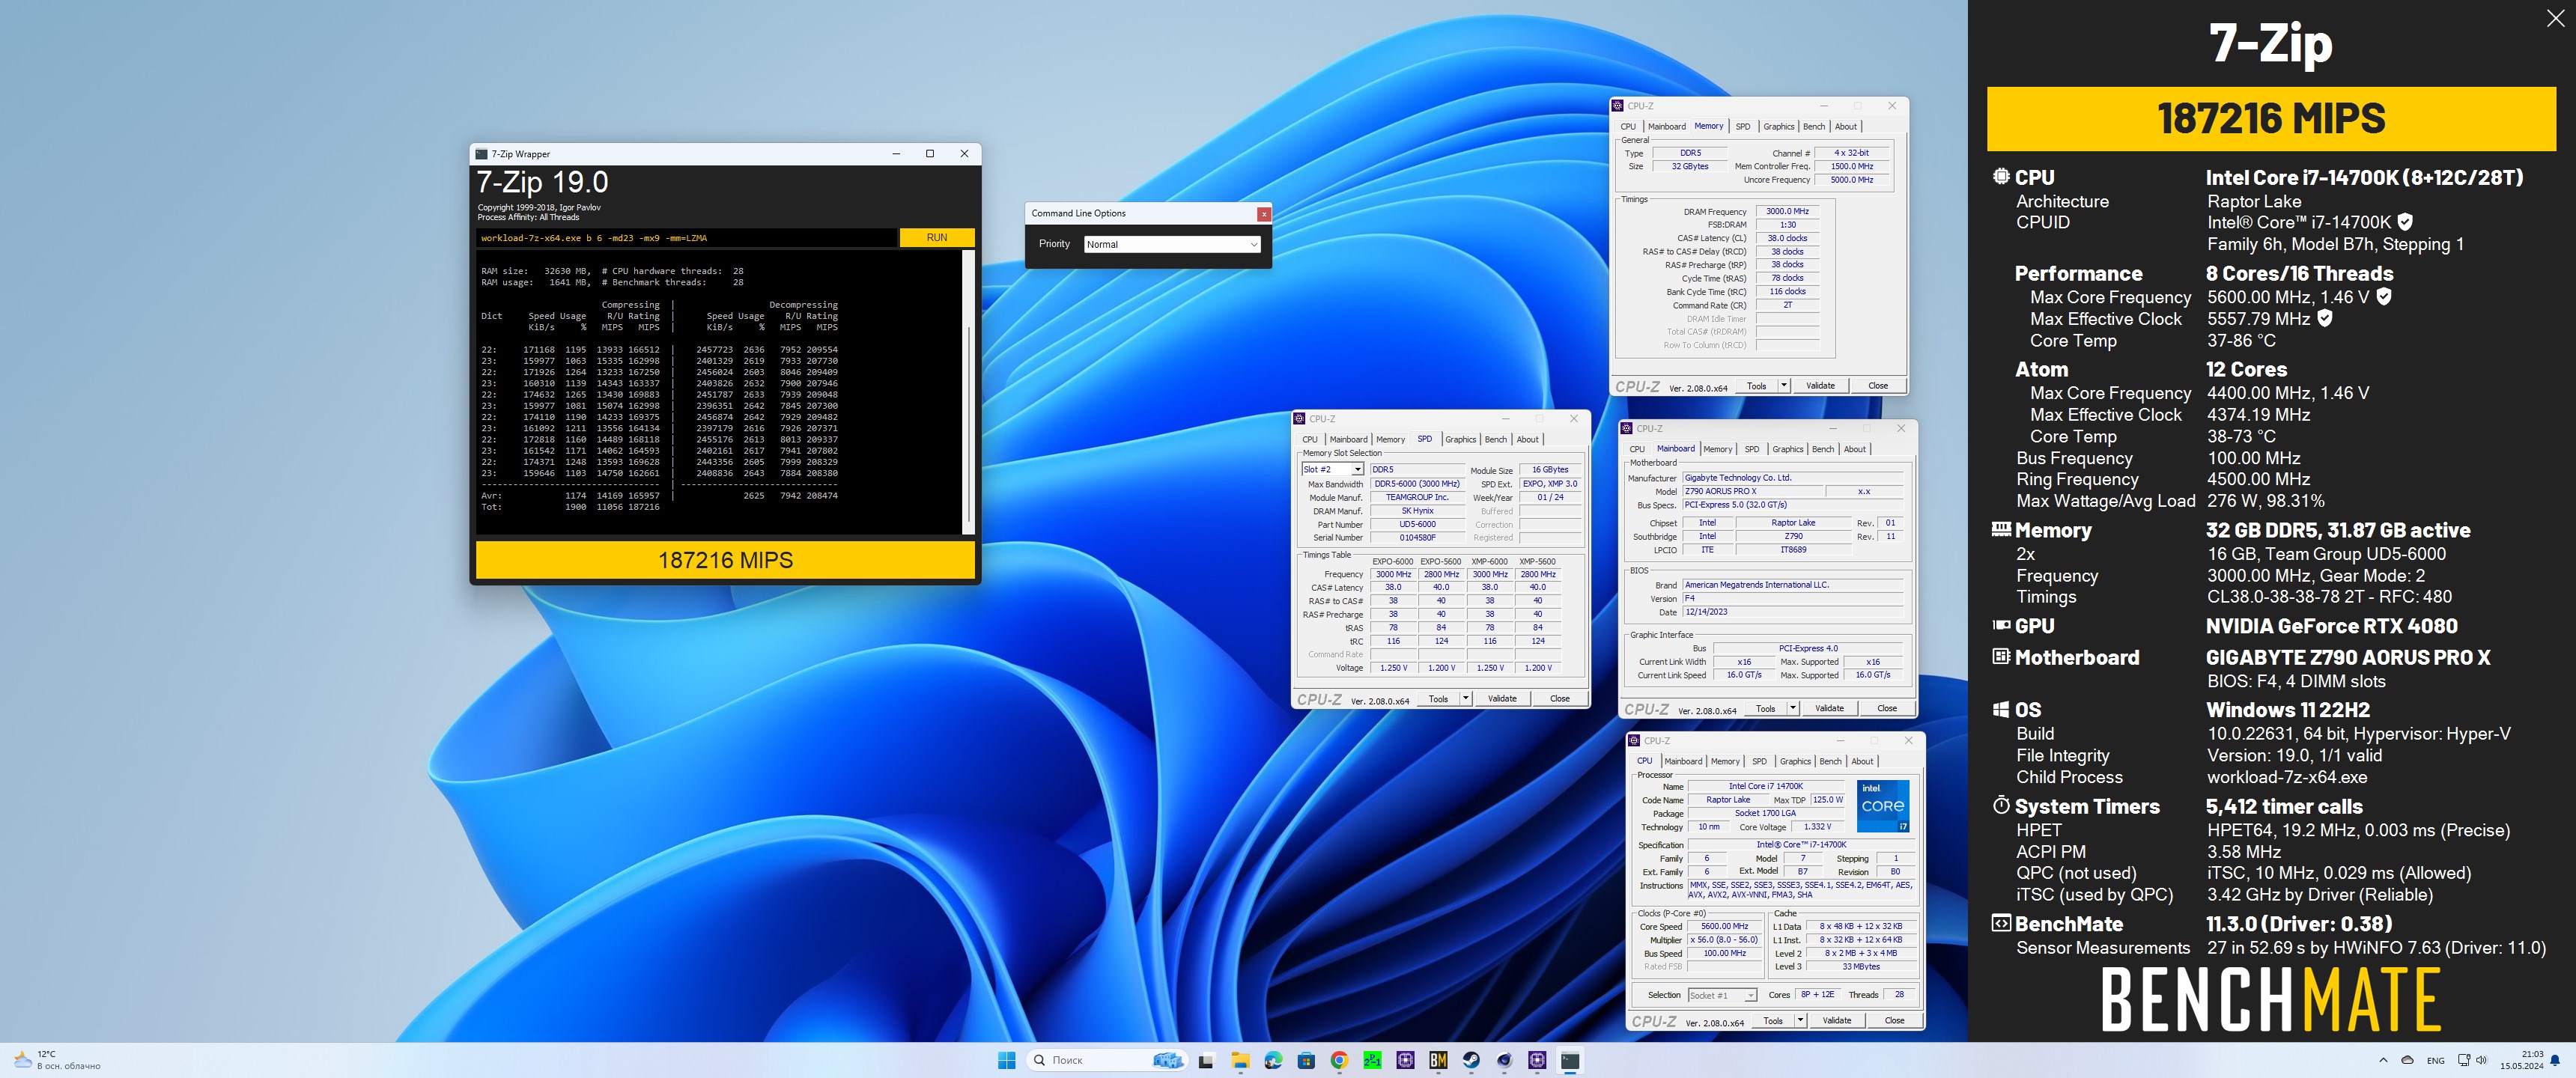2576x1078 pixels.
Task: Switch to BenchMate via the BM taskbar icon
Action: (1438, 1061)
